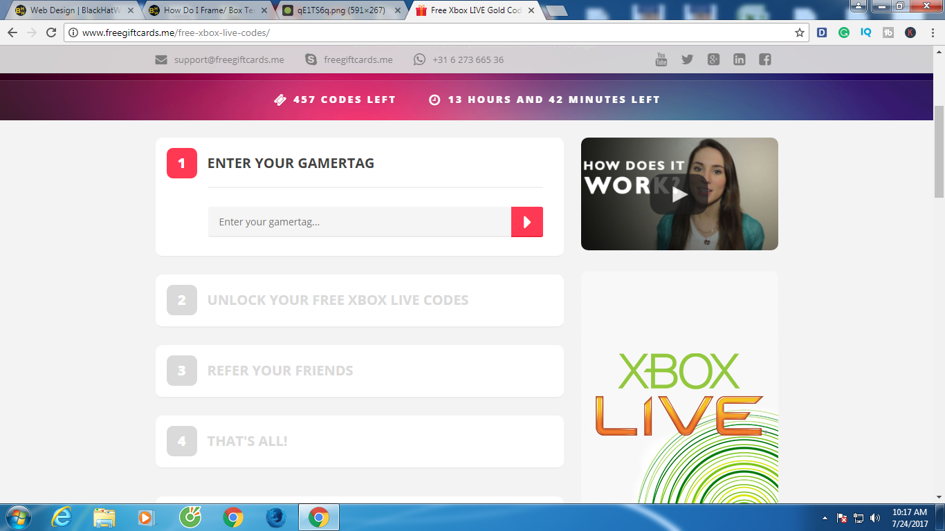This screenshot has height=531, width=945.
Task: Open the site's Google Plus icon
Action: tap(713, 59)
